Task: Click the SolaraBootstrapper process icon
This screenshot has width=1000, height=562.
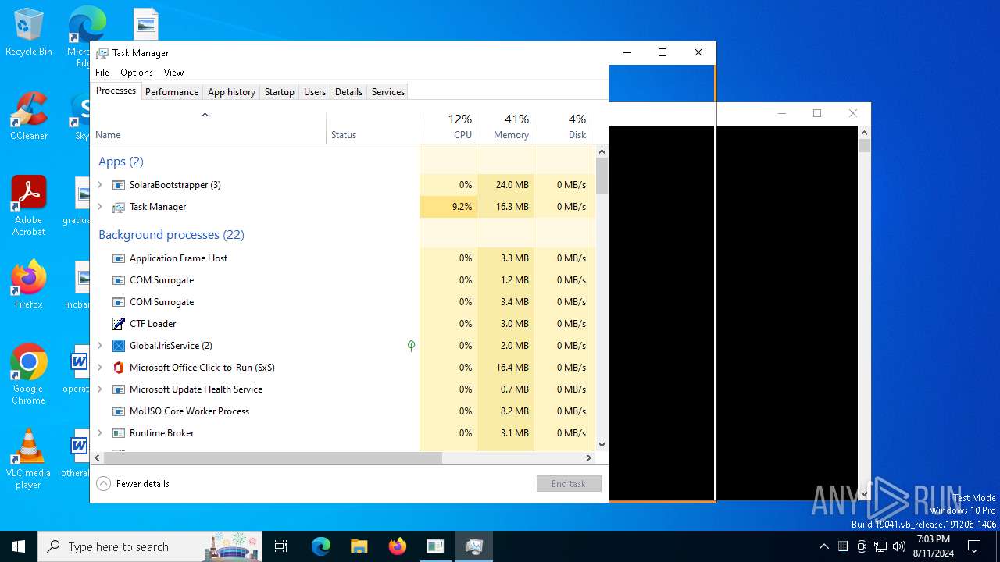Action: [119, 185]
